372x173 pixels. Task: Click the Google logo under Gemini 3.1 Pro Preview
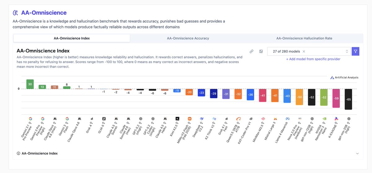(30, 119)
